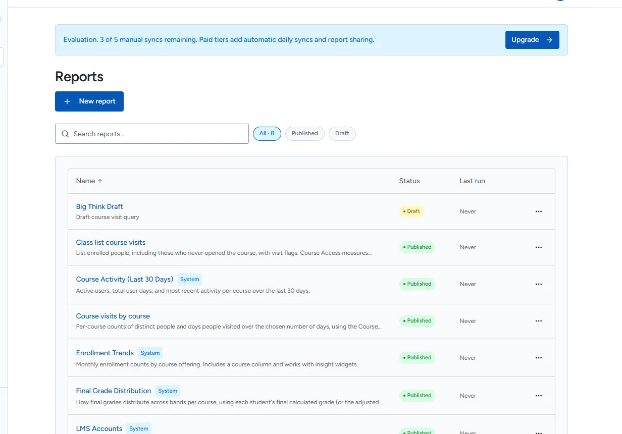Click System badge next to Final Grade Distribution
The height and width of the screenshot is (434, 622).
coord(168,391)
